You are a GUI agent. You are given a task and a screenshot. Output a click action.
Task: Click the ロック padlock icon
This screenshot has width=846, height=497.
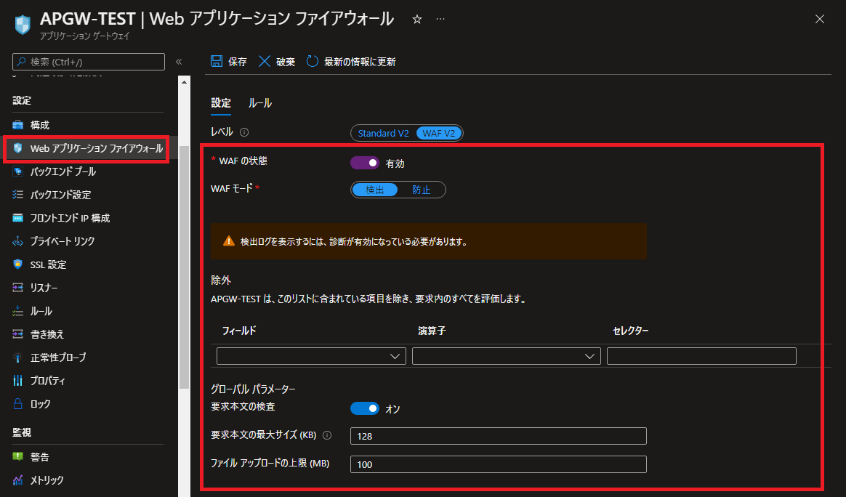(x=17, y=404)
